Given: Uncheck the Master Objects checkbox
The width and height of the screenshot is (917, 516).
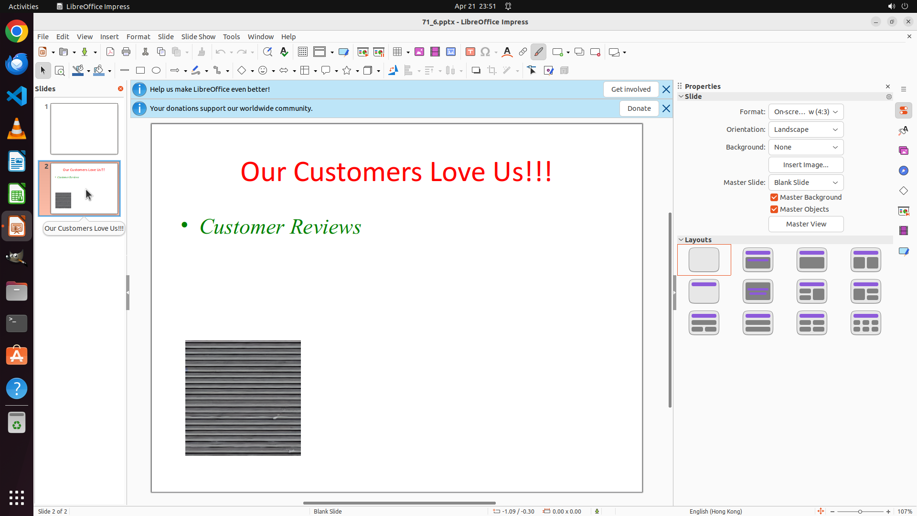Looking at the screenshot, I should coord(774,209).
